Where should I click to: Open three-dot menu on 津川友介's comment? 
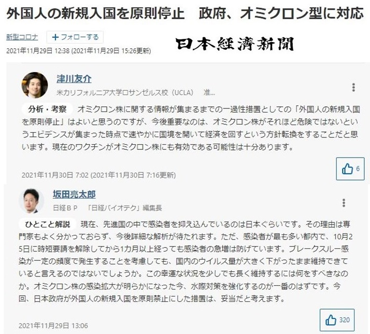click(353, 88)
